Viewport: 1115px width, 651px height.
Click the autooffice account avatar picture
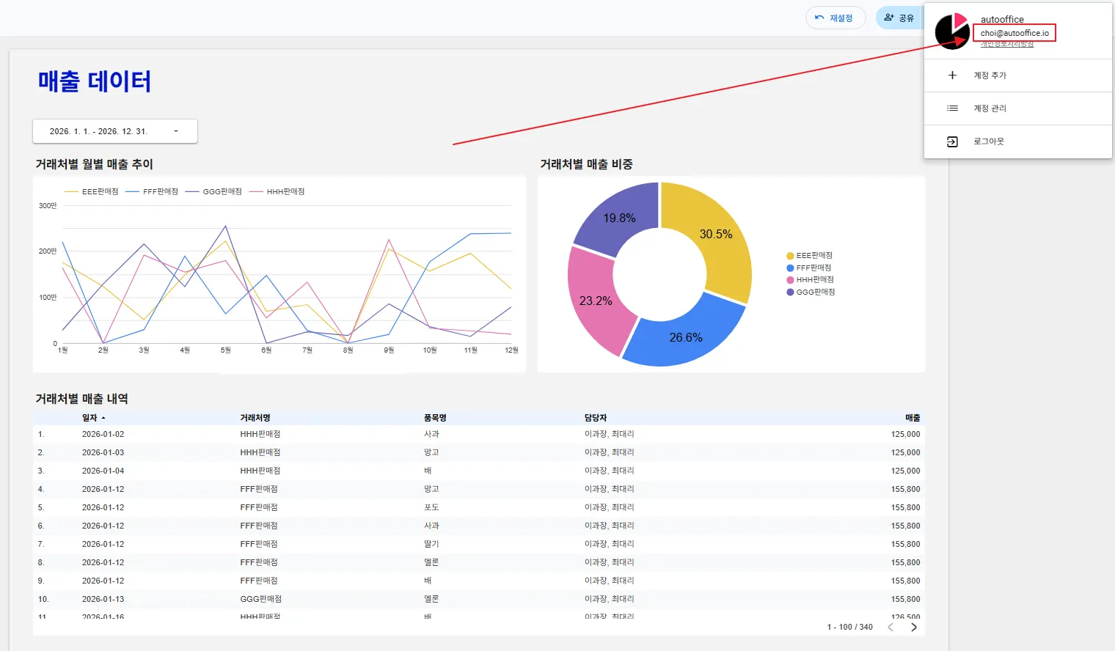[x=952, y=32]
